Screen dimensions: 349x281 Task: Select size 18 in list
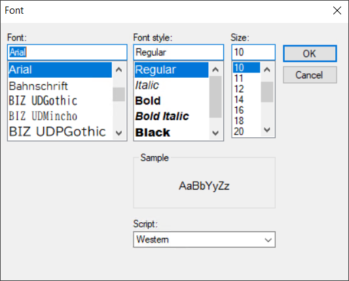tap(246, 121)
